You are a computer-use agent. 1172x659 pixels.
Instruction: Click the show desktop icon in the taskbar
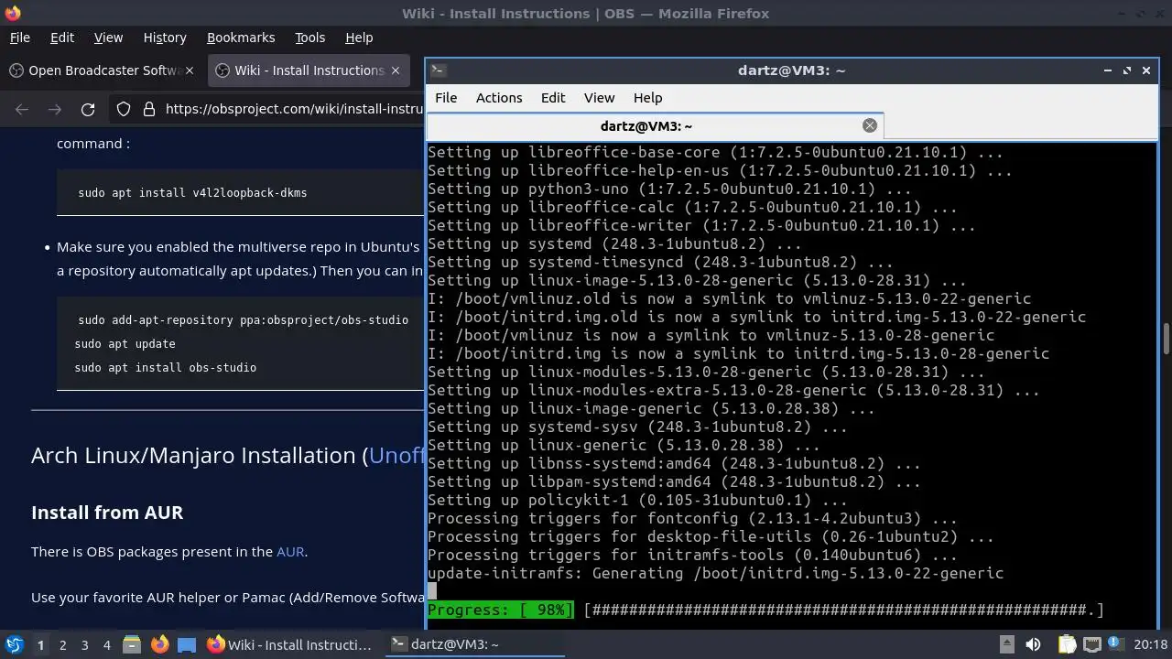pyautogui.click(x=187, y=644)
